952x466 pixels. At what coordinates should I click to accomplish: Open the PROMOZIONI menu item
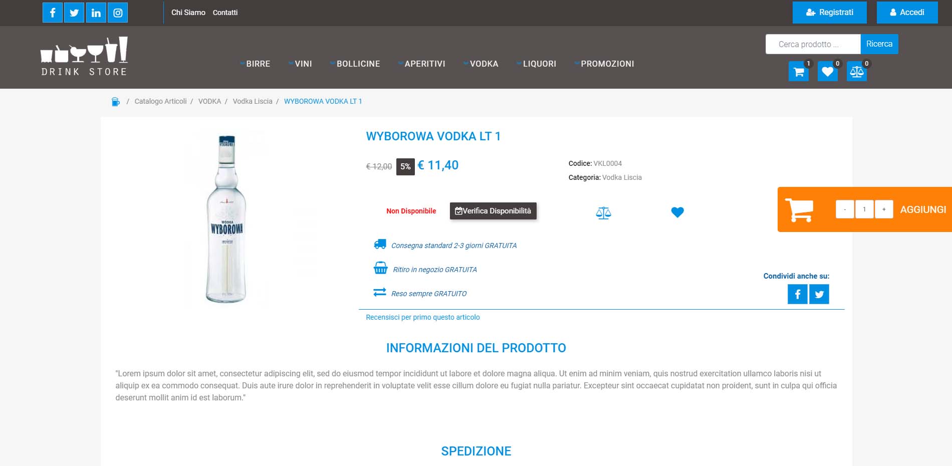click(604, 64)
